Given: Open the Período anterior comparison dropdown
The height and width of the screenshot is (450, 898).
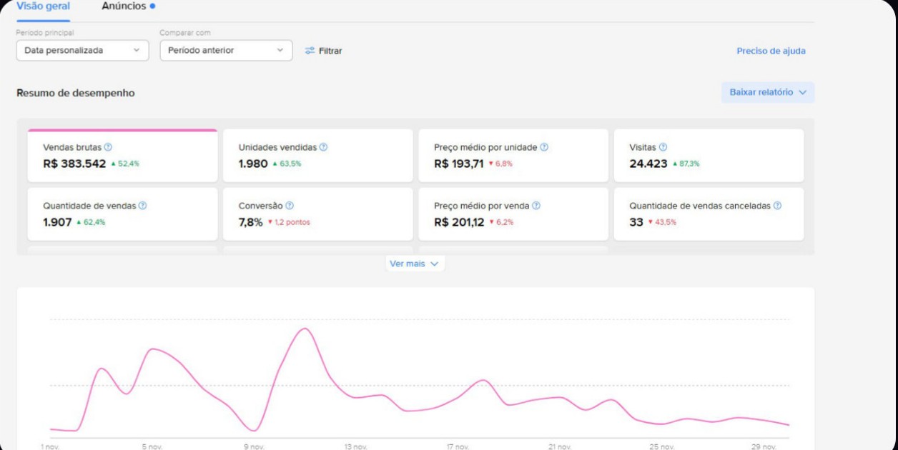Looking at the screenshot, I should pyautogui.click(x=226, y=51).
